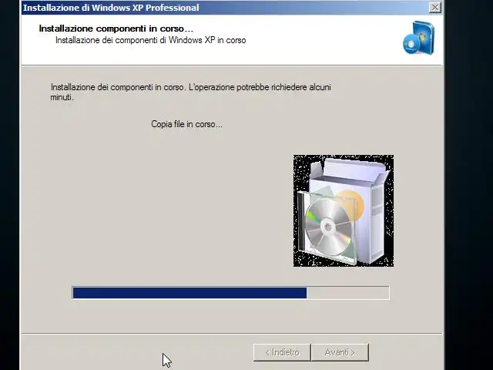Close the Windows XP installation window

(434, 8)
